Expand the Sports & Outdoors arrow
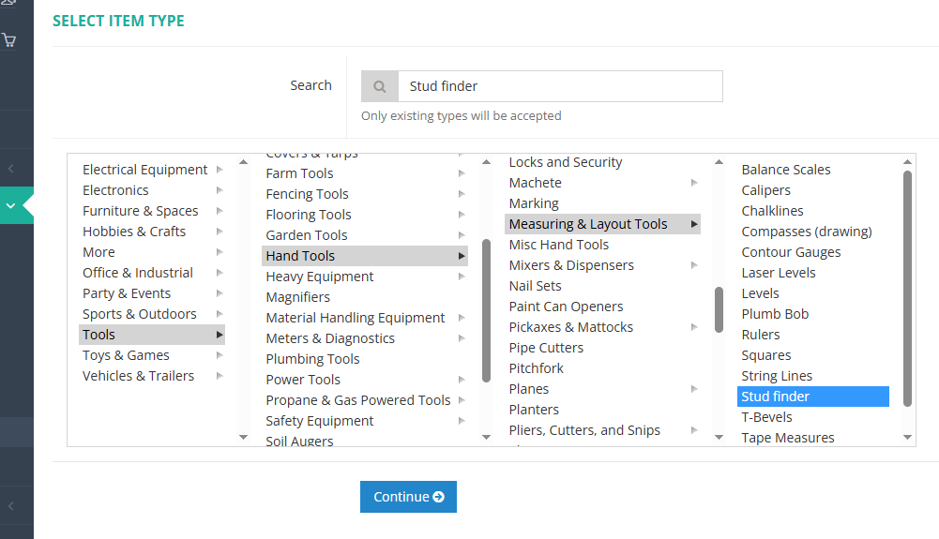939x539 pixels. [x=220, y=314]
